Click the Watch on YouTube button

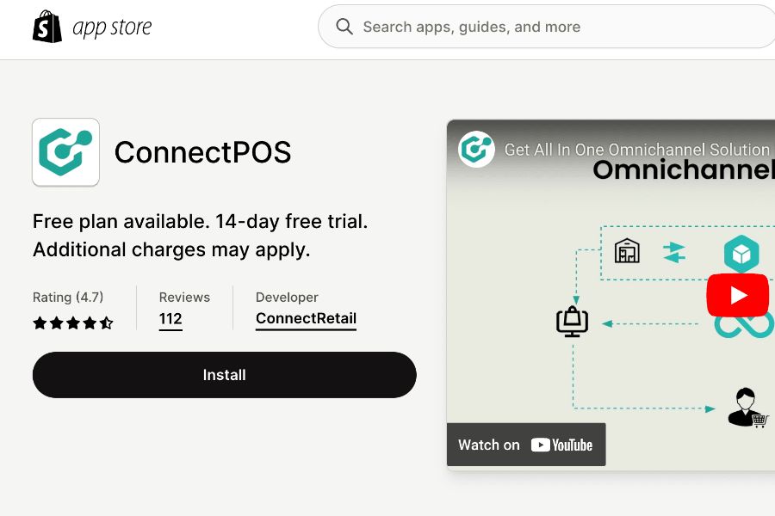525,445
